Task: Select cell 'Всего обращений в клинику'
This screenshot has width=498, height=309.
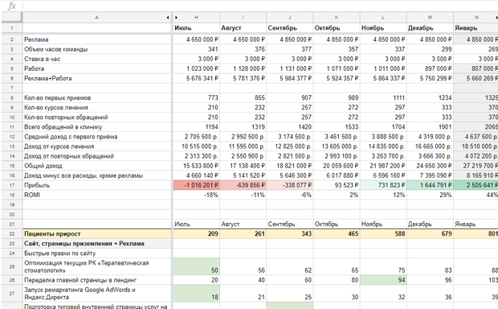Action: coord(97,127)
